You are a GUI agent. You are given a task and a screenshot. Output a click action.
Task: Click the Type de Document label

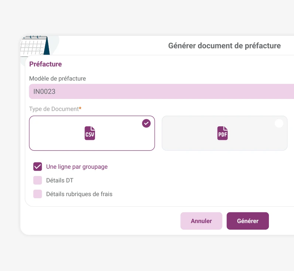(x=54, y=109)
